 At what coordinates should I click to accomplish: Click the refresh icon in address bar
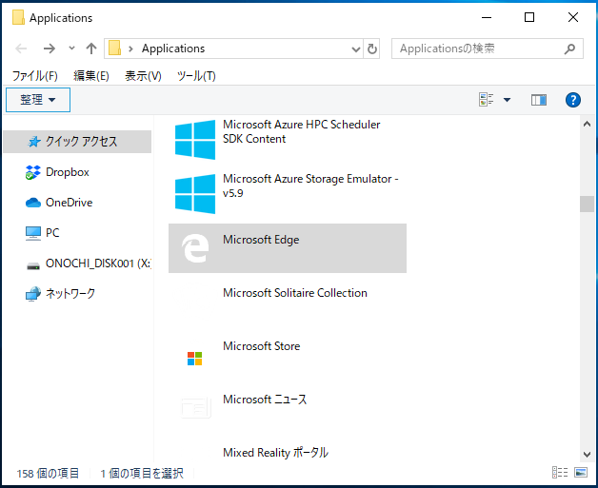(371, 49)
